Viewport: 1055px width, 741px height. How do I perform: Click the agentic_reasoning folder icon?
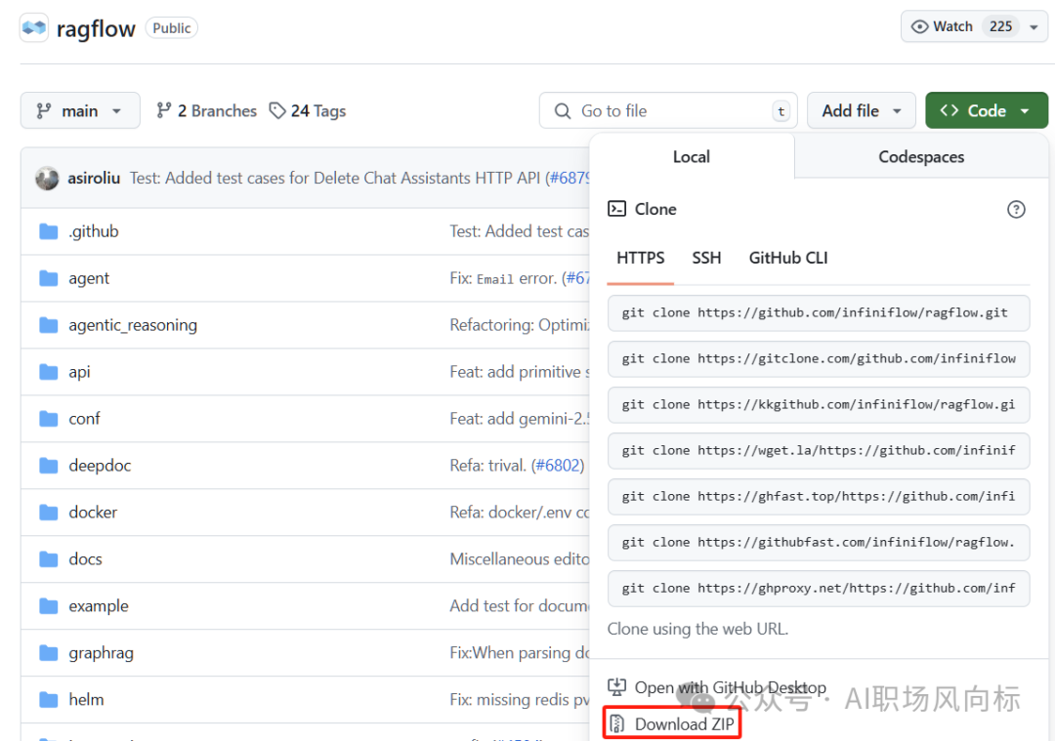coord(49,325)
